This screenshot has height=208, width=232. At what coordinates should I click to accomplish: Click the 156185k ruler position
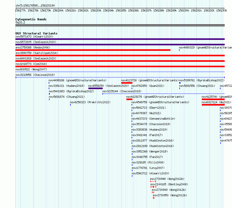[x=121, y=10]
